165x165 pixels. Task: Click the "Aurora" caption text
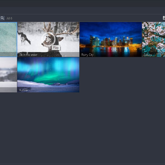(x=23, y=90)
